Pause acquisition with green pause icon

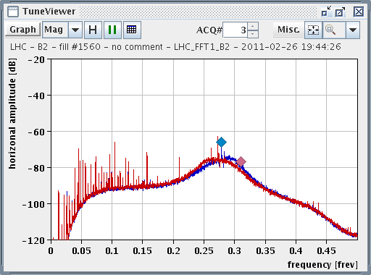[x=112, y=30]
